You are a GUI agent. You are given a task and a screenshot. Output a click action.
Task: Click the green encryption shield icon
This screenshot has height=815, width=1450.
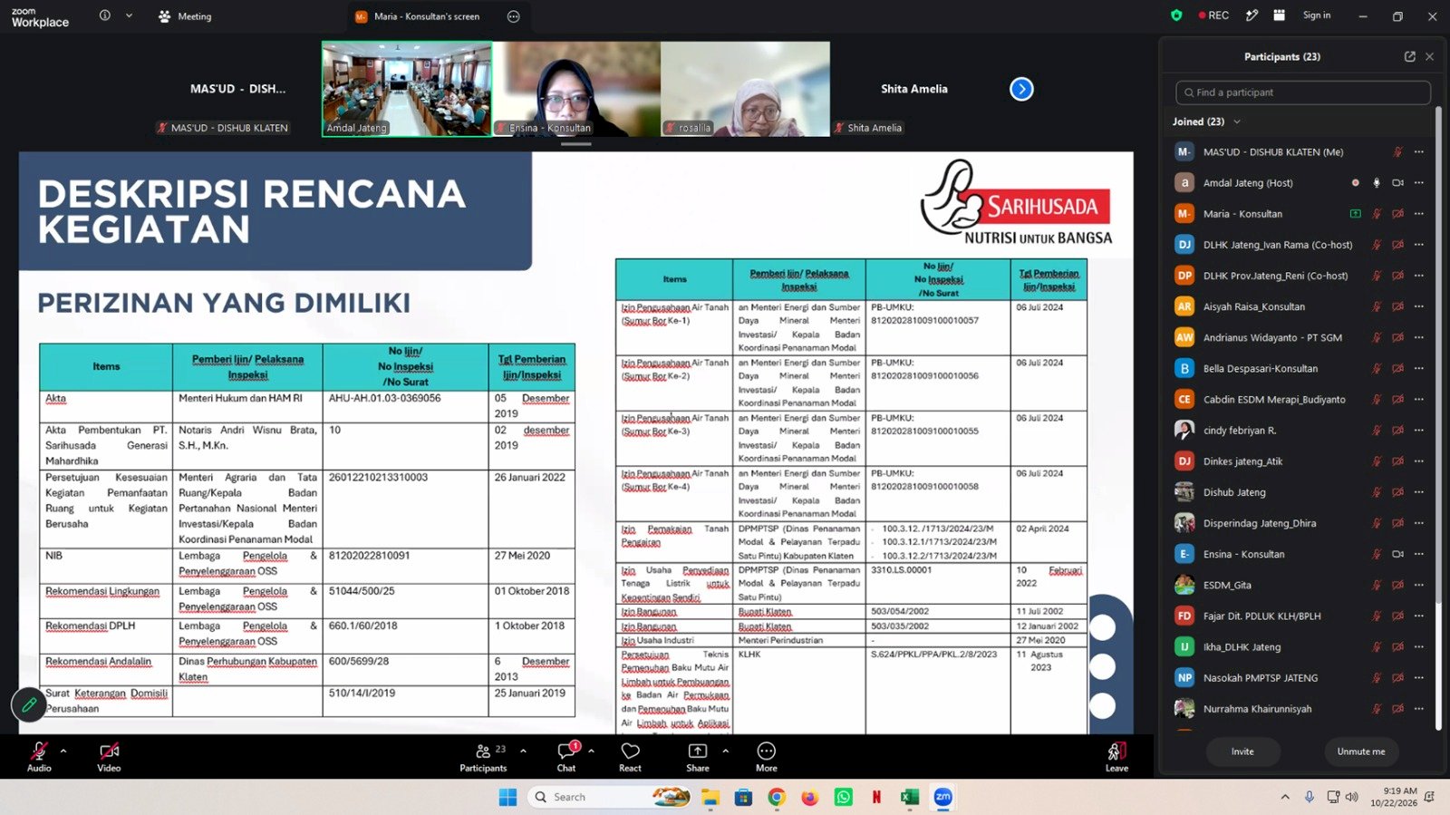click(1176, 15)
